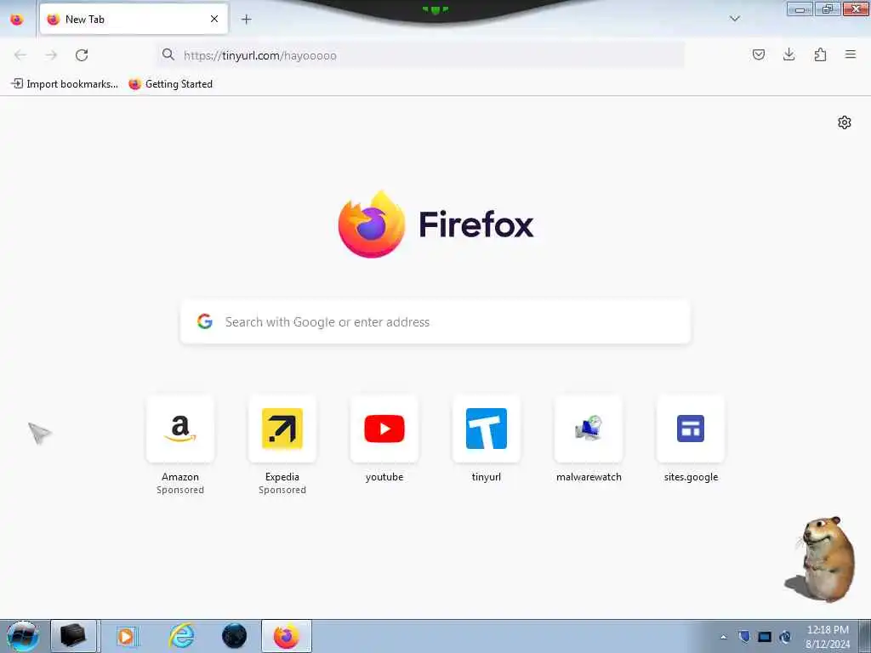871x653 pixels.
Task: Click Import bookmarks in bookmarks toolbar
Action: tap(65, 84)
